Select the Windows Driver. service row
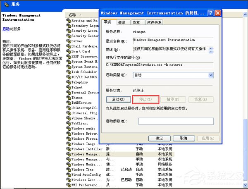This screenshot has height=189, width=248. click(82, 134)
